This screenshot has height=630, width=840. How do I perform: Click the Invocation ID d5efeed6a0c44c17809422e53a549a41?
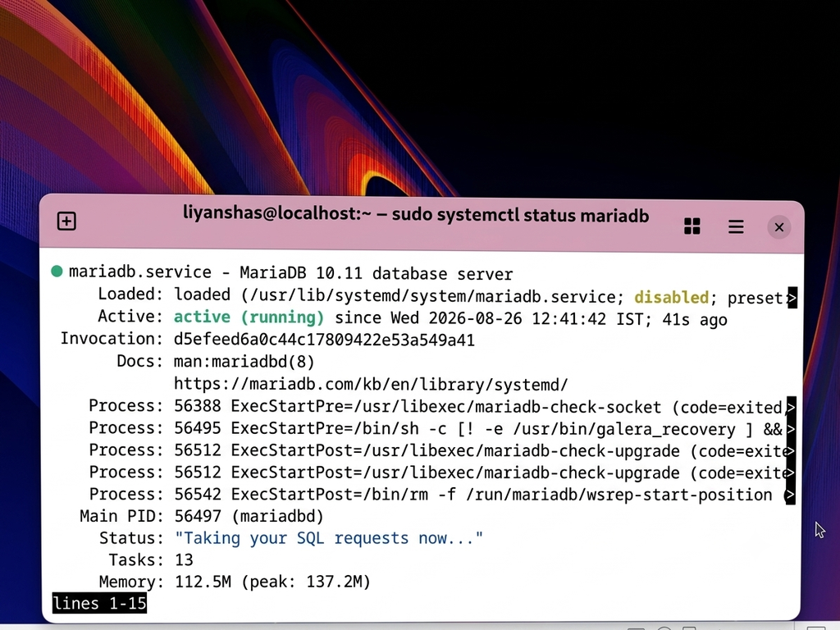coord(324,340)
